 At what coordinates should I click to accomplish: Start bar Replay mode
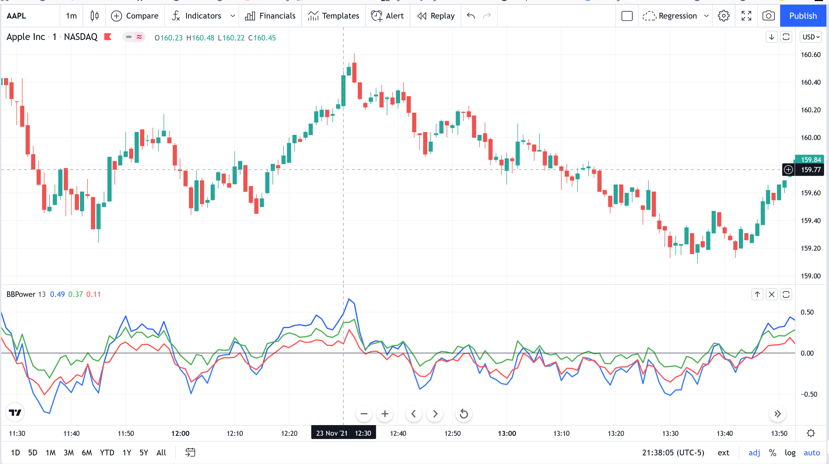(x=436, y=16)
